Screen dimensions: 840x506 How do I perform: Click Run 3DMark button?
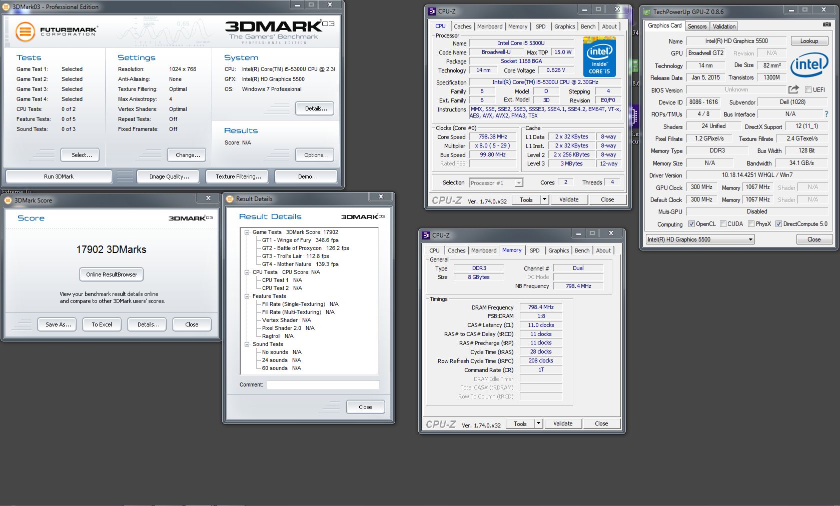(x=59, y=176)
